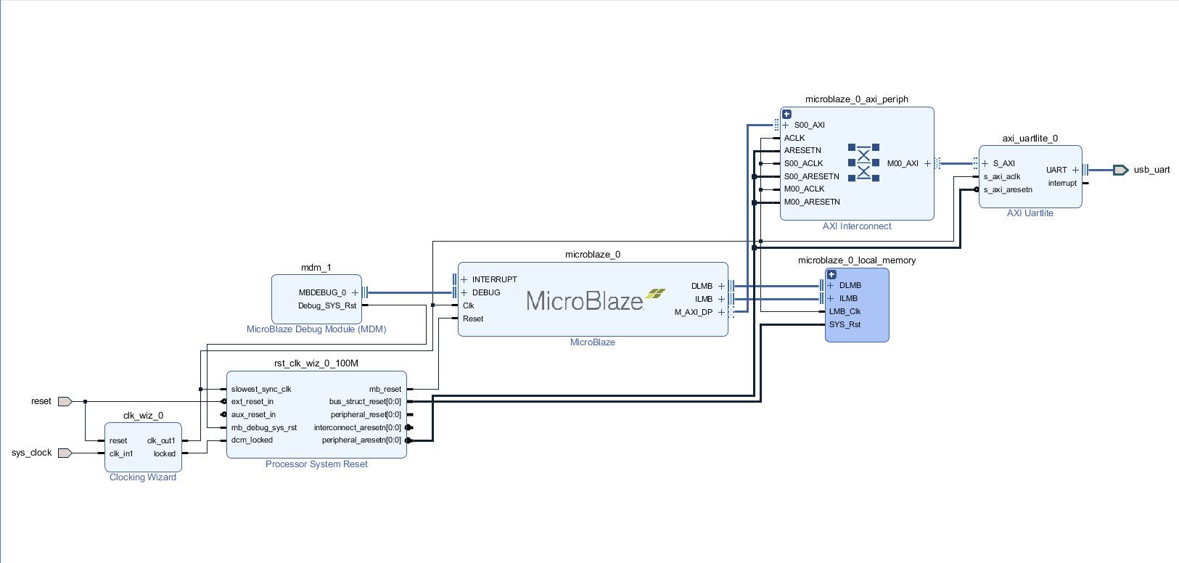Select the dcm_locked pin
Viewport: 1179px width, 563px height.
[252, 440]
